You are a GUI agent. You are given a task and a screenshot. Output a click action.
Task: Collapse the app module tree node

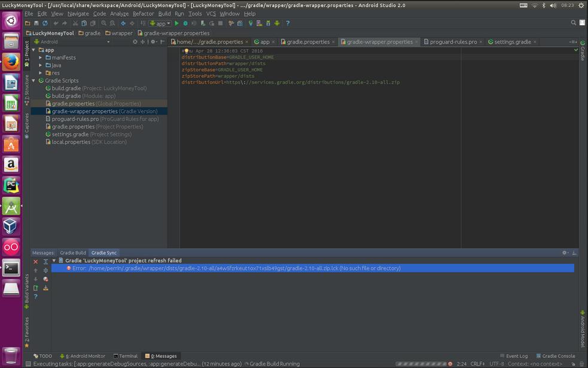coord(33,50)
